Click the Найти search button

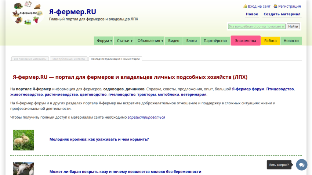click(293, 26)
